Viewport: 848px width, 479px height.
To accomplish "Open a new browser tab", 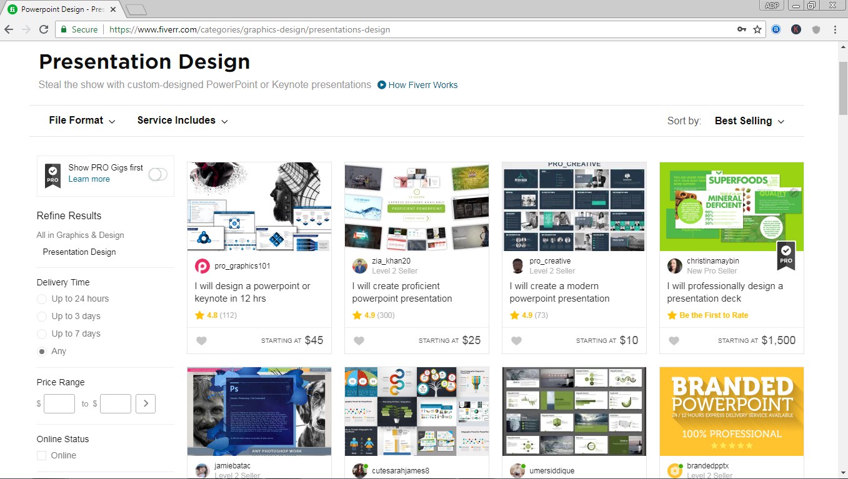I will coord(136,10).
